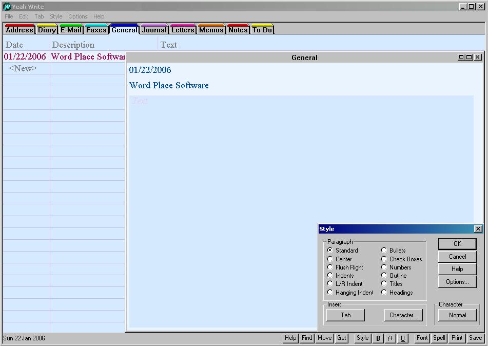Click the italic /+ toolbar button
The image size is (488, 346).
391,338
